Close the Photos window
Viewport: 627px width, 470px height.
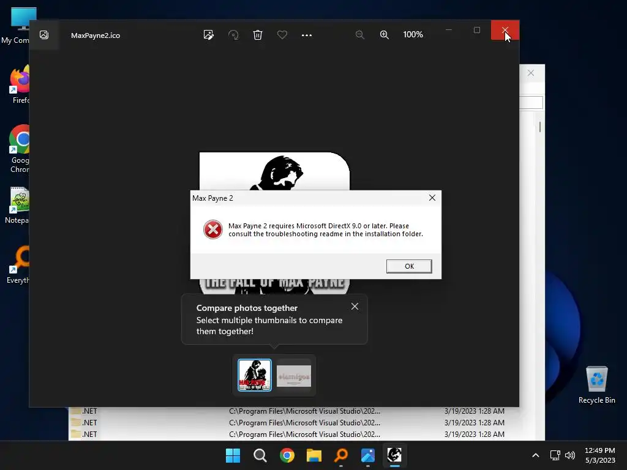505,30
